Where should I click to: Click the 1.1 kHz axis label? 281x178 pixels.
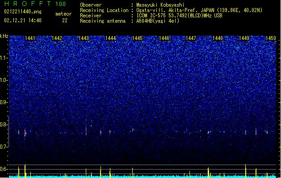pos(4,58)
